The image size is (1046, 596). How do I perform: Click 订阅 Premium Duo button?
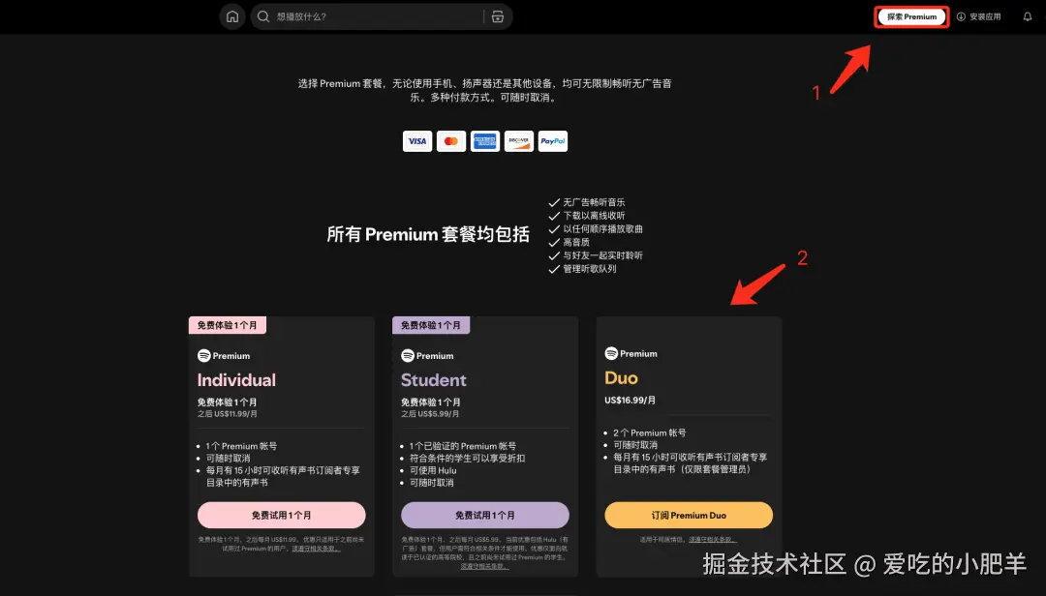click(x=688, y=515)
